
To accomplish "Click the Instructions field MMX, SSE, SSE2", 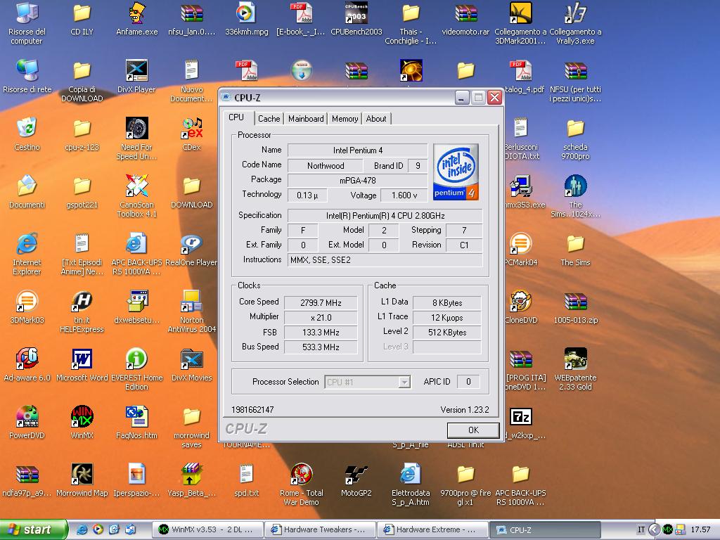I will click(x=385, y=260).
